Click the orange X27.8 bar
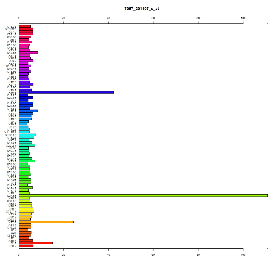The height and width of the screenshot is (276, 276). pyautogui.click(x=46, y=222)
